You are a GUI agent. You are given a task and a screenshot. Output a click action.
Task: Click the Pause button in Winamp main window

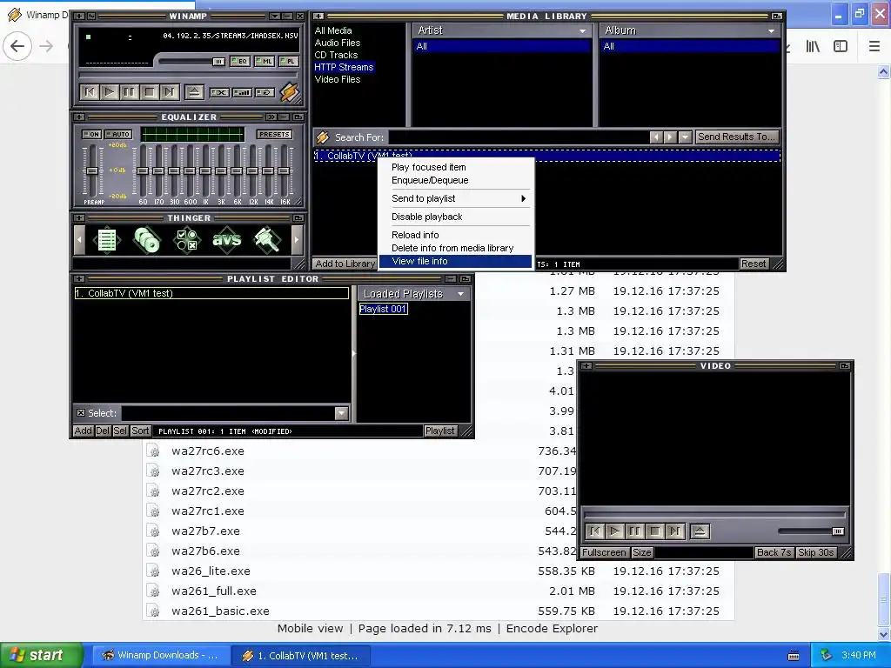tap(129, 92)
